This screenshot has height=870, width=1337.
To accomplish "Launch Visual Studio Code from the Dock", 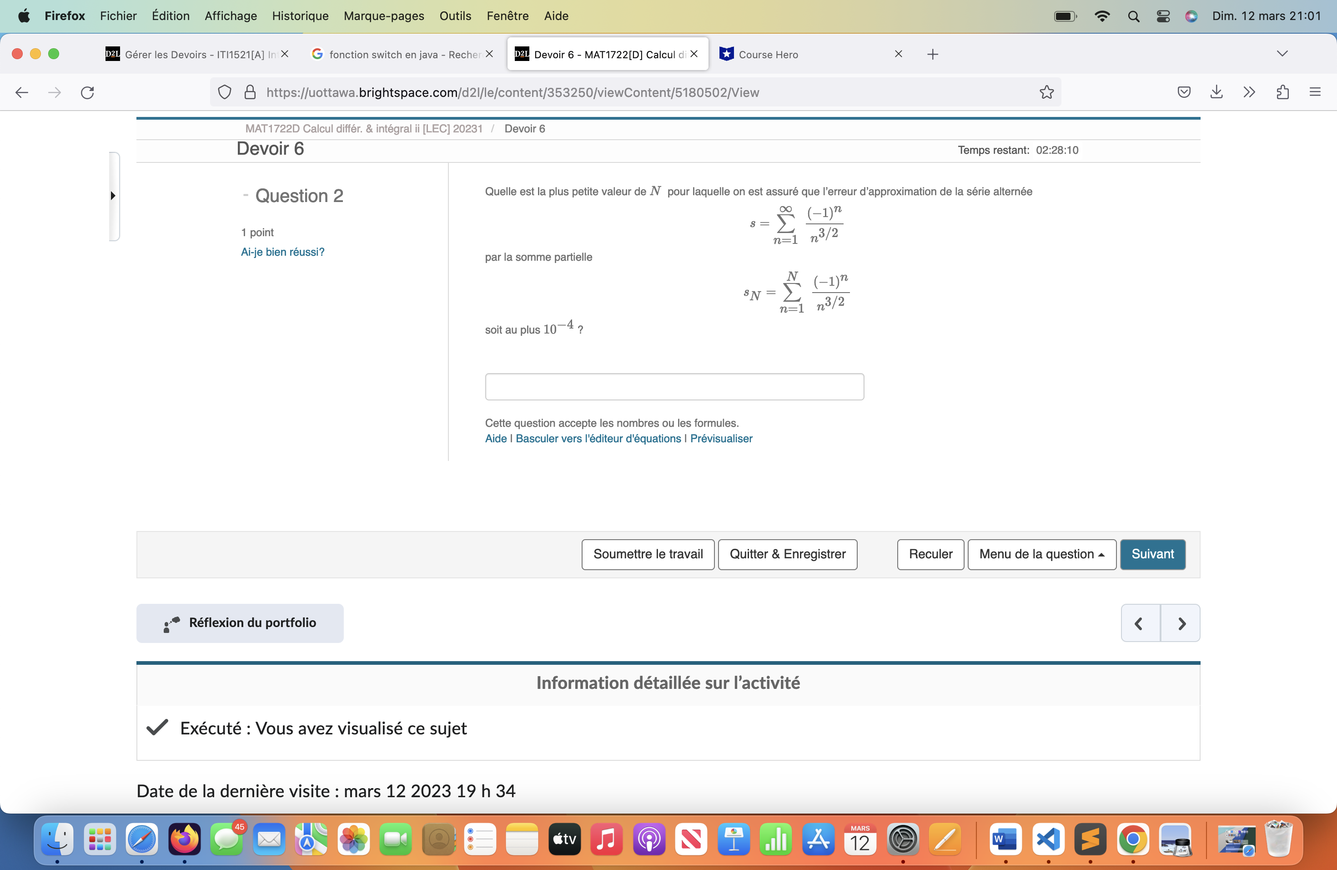I will coord(1048,840).
